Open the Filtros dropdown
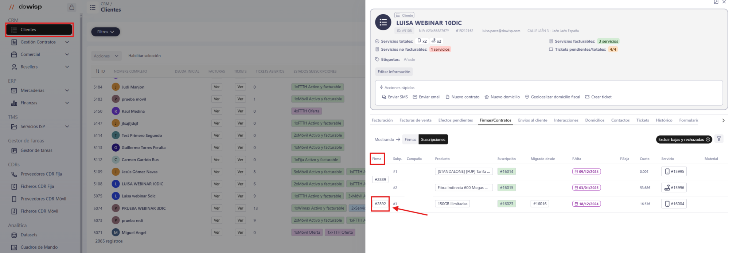The height and width of the screenshot is (253, 729). (x=106, y=32)
